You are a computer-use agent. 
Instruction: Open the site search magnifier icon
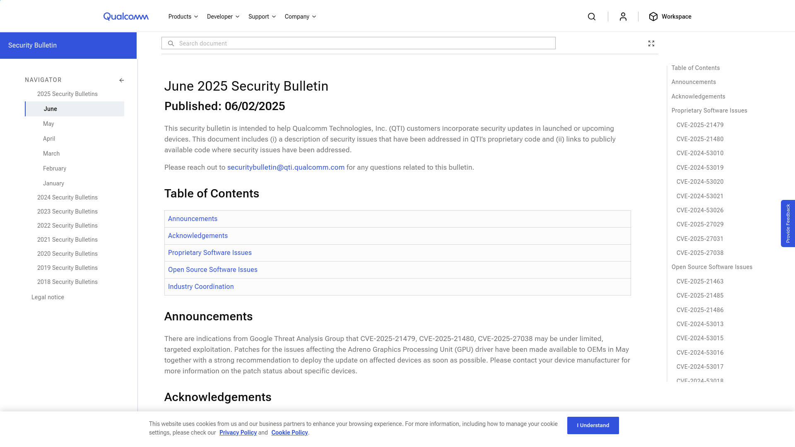(592, 17)
